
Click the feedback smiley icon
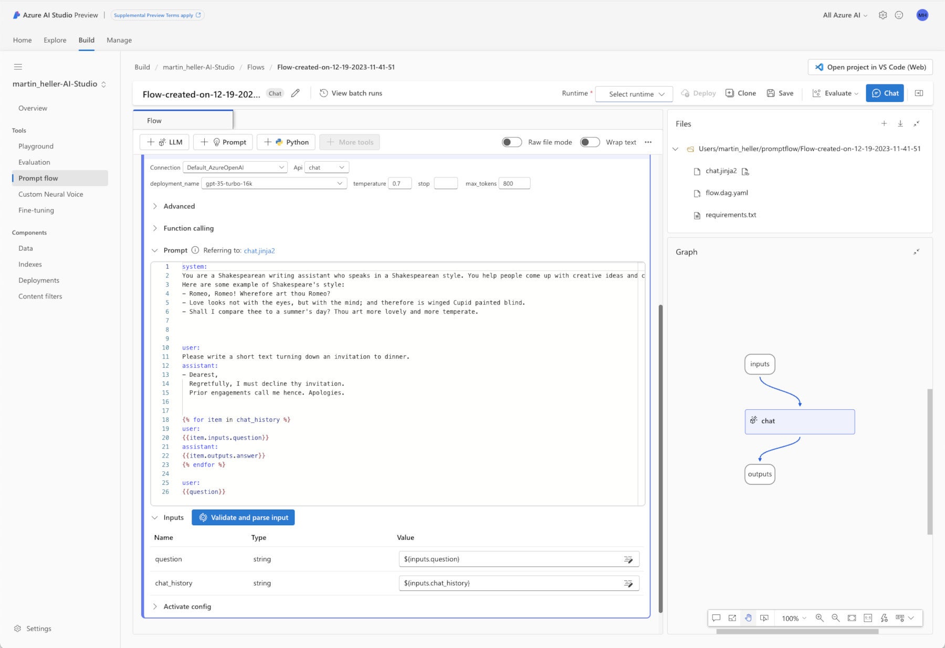[x=899, y=15]
